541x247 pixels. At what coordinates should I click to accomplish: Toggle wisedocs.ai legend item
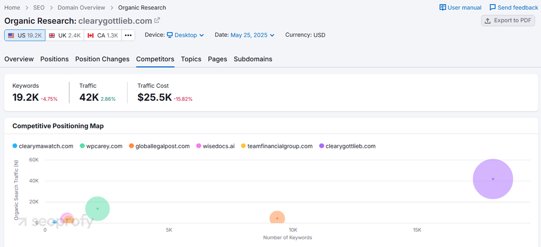pyautogui.click(x=215, y=146)
